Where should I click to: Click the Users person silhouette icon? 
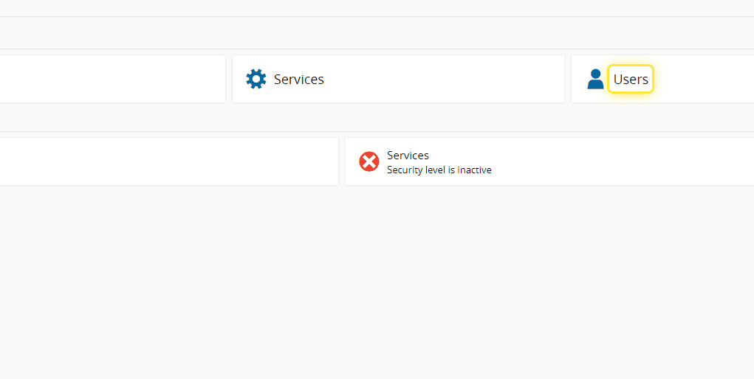click(595, 79)
